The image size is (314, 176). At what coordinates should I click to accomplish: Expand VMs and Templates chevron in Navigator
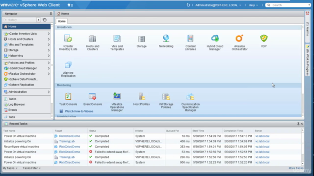point(49,44)
